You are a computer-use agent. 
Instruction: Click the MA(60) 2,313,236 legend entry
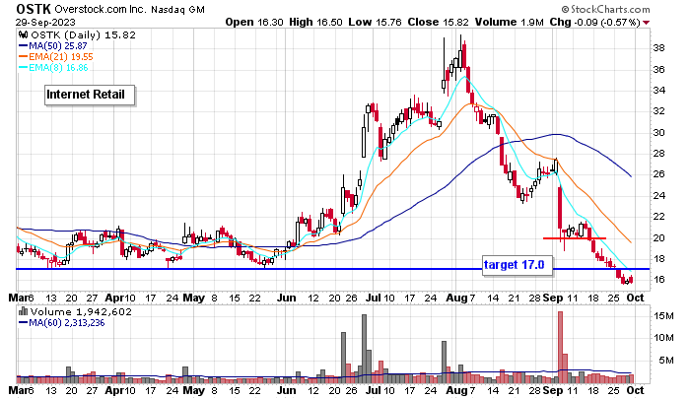tap(61, 323)
